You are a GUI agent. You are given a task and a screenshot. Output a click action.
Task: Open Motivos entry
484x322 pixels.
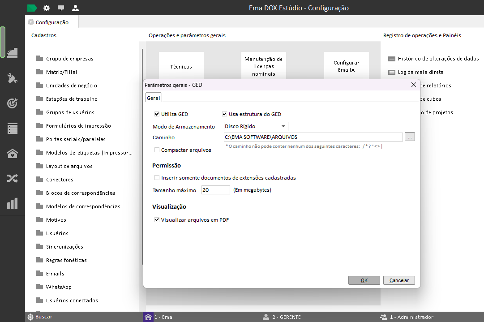coord(56,220)
